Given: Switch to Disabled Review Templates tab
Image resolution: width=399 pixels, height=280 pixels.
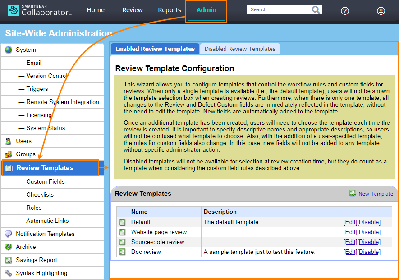Looking at the screenshot, I should click(240, 49).
